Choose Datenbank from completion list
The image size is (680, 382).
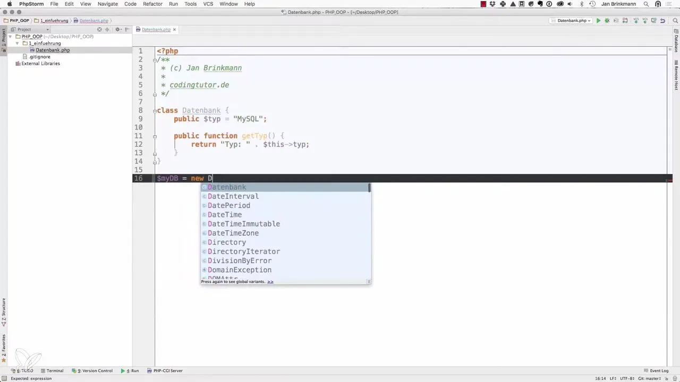point(285,187)
